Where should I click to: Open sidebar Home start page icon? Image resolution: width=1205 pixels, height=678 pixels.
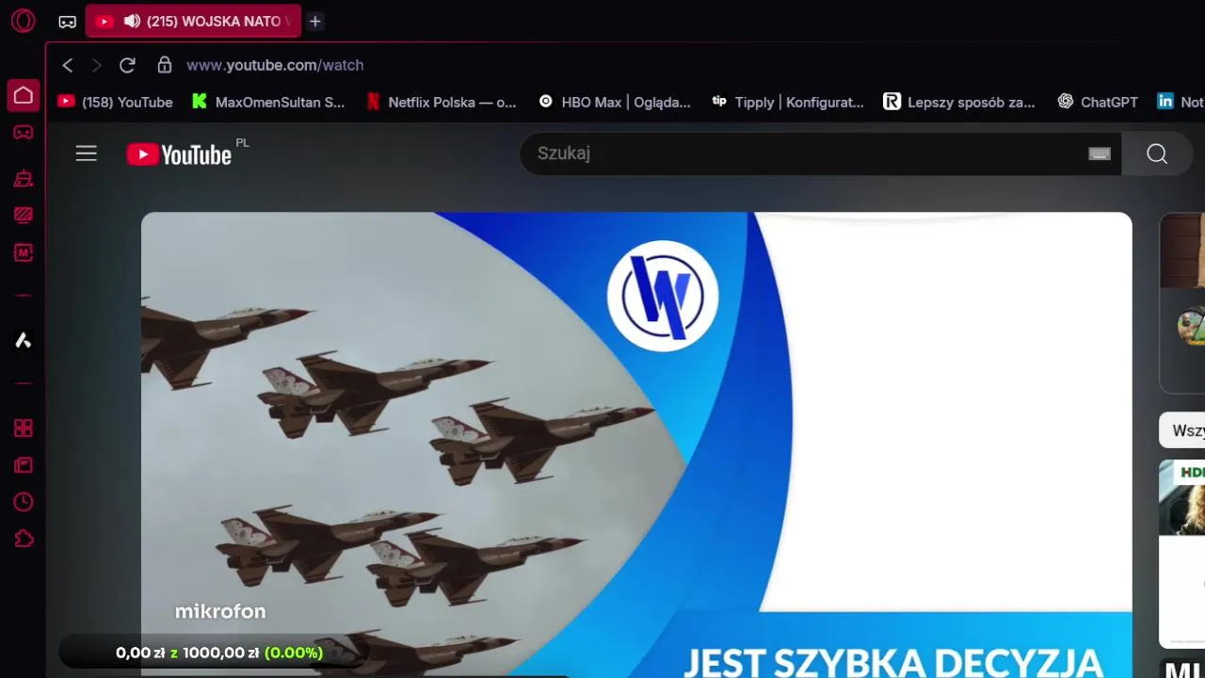tap(24, 95)
